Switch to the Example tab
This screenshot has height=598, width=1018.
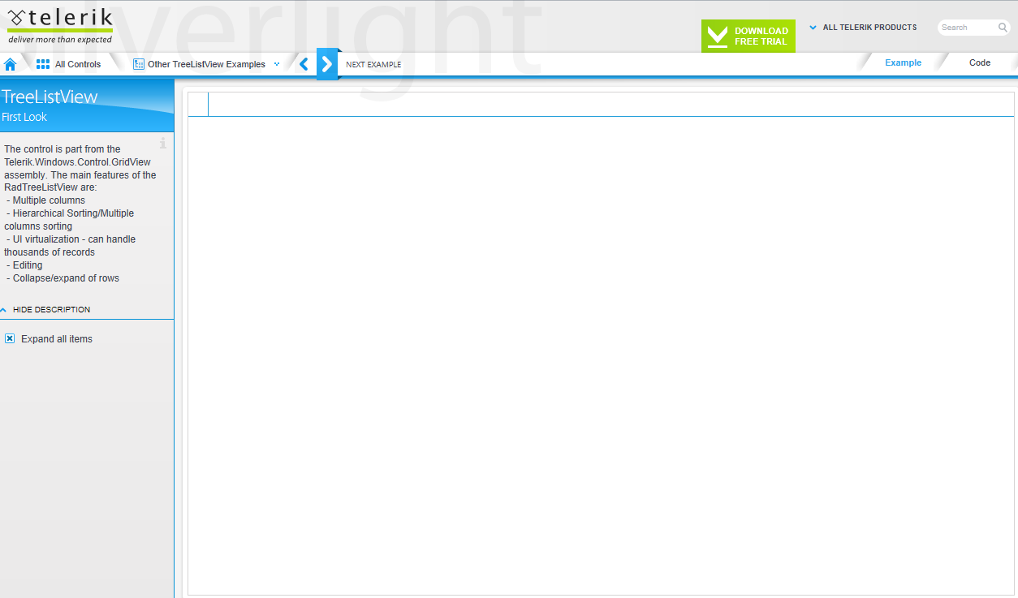(x=903, y=62)
